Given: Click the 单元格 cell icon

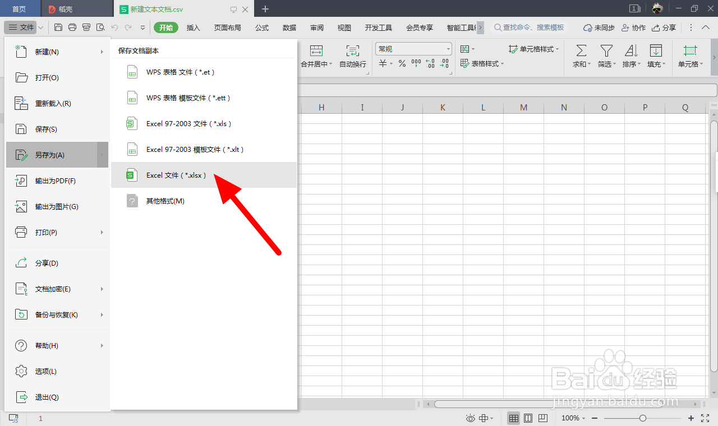Looking at the screenshot, I should pos(690,50).
